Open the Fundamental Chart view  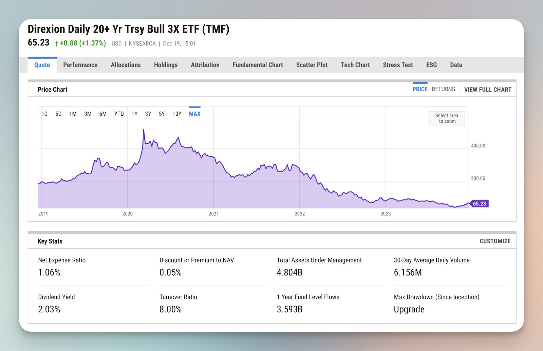[257, 65]
